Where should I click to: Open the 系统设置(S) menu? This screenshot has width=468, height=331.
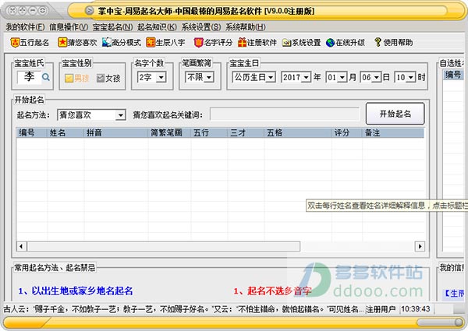(x=201, y=27)
